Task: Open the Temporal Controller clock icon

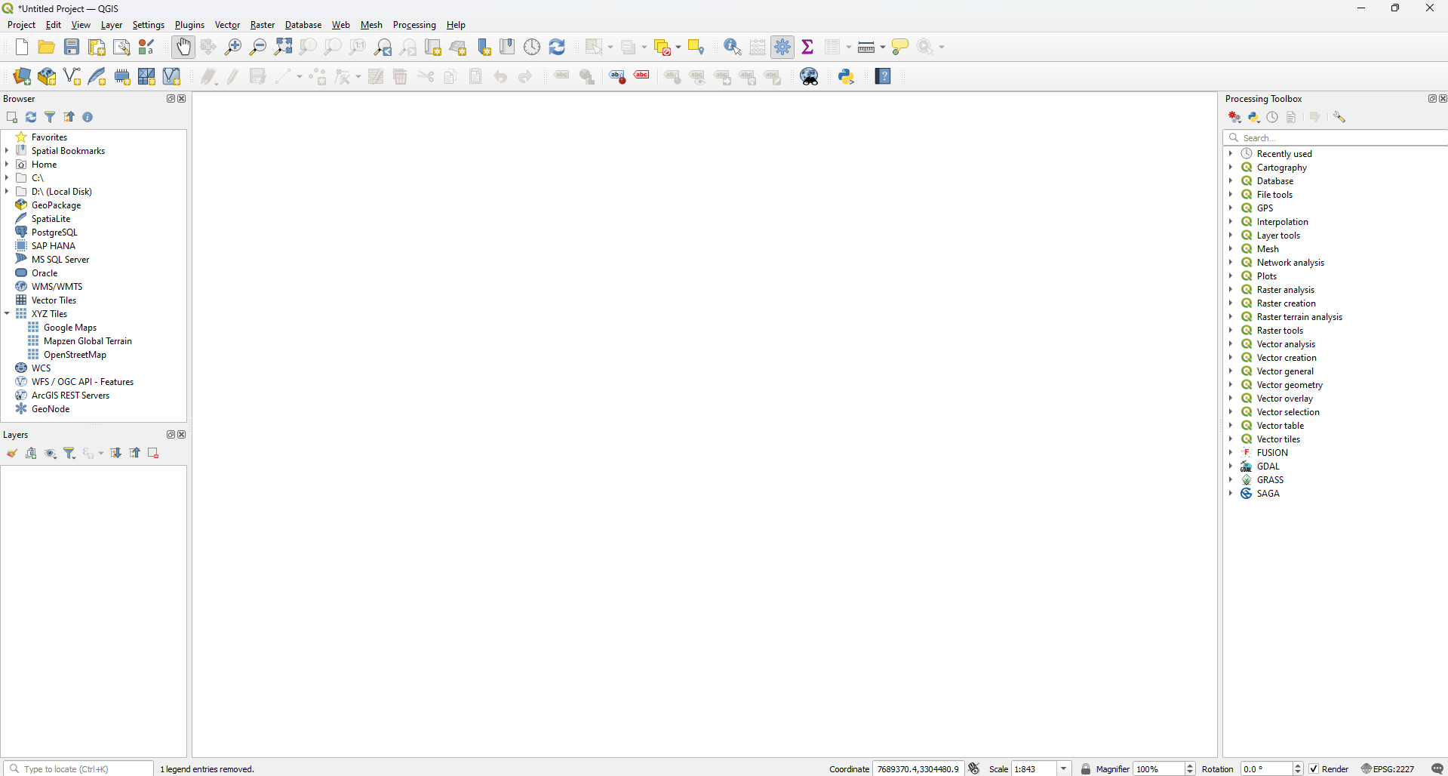Action: (x=533, y=47)
